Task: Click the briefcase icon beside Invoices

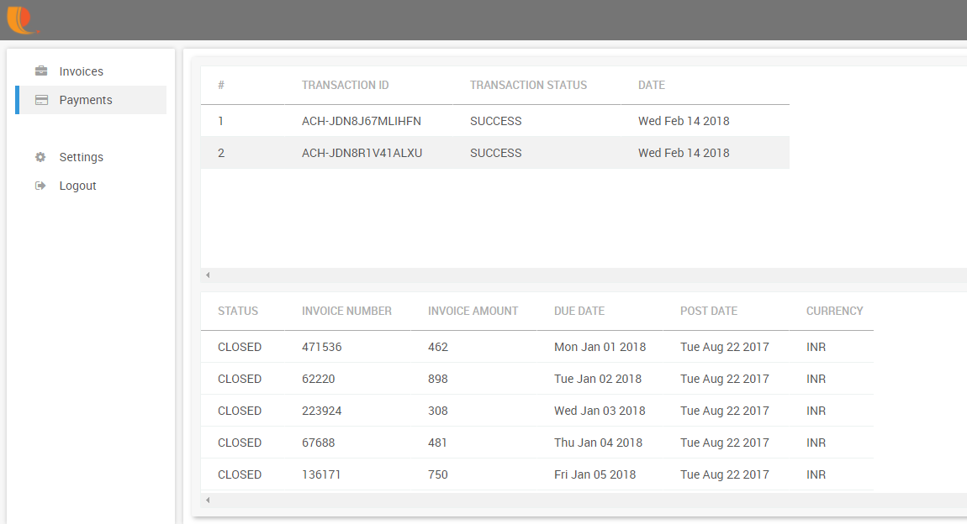Action: [x=41, y=71]
